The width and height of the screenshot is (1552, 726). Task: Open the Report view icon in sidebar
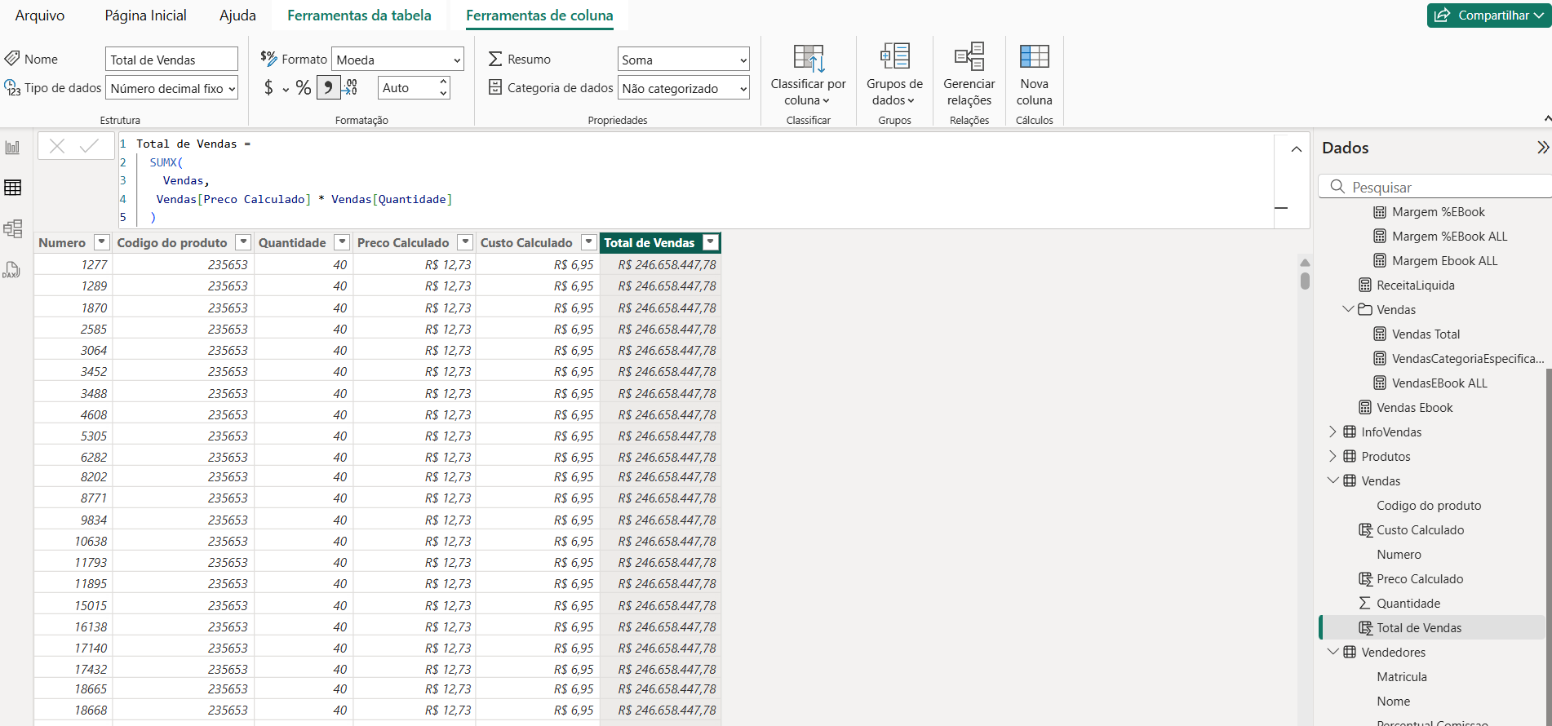pos(12,148)
